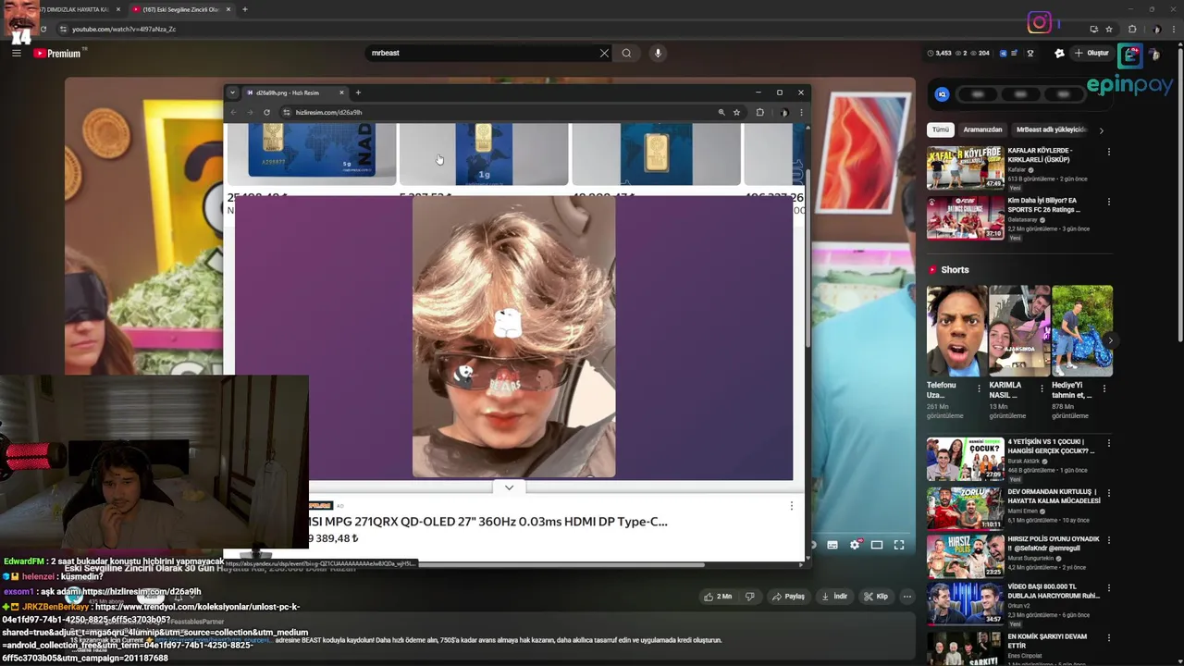Dislike the video with thumbs down

coord(750,597)
